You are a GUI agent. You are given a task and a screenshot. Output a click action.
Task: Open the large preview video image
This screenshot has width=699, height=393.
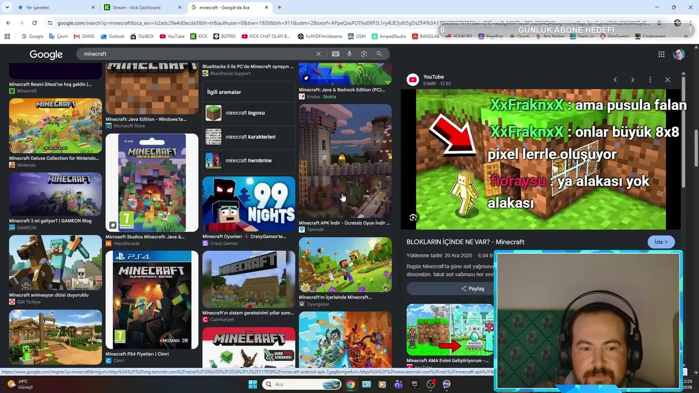tap(541, 159)
